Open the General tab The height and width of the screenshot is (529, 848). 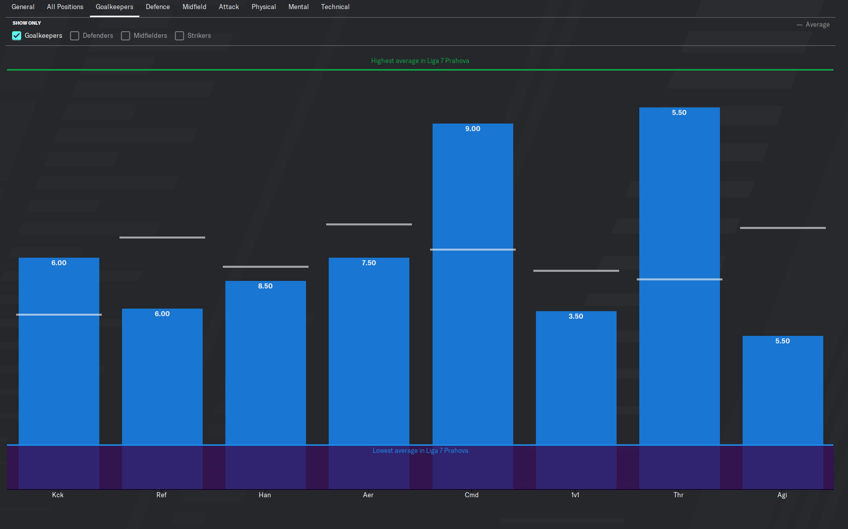click(23, 7)
